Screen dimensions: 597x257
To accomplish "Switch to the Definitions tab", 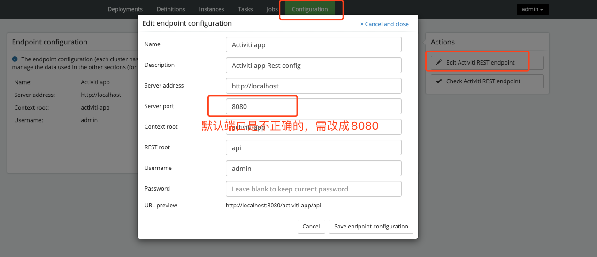I will pyautogui.click(x=171, y=9).
